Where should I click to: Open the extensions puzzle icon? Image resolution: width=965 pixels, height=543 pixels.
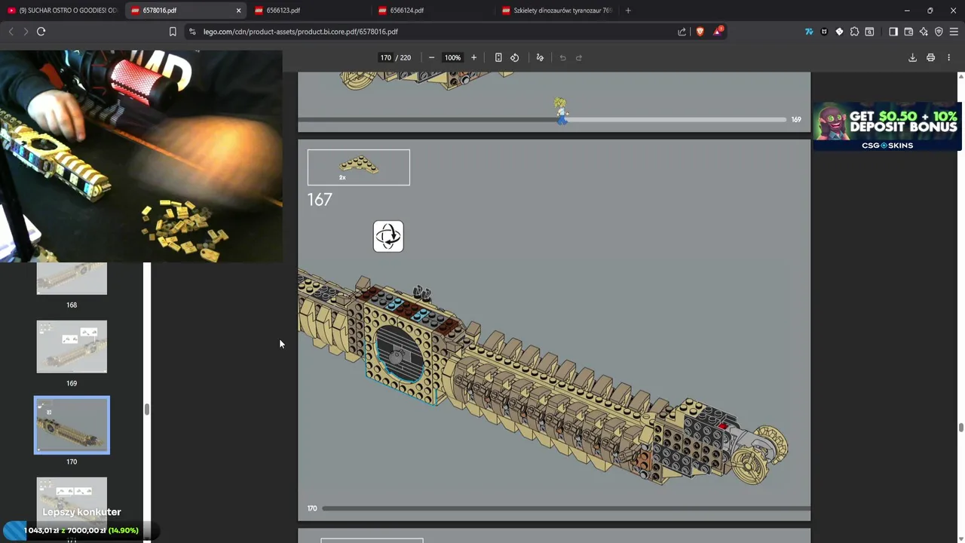pos(854,32)
